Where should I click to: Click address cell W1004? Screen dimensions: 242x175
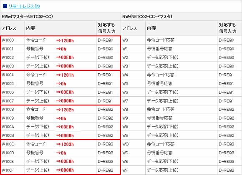[13, 75]
